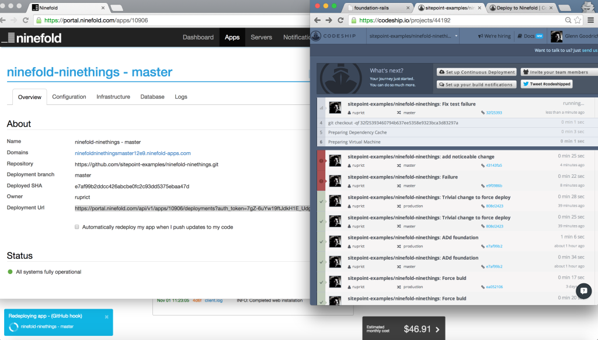Open the client.log link in the background log
Screen dimensions: 598x340
click(214, 300)
